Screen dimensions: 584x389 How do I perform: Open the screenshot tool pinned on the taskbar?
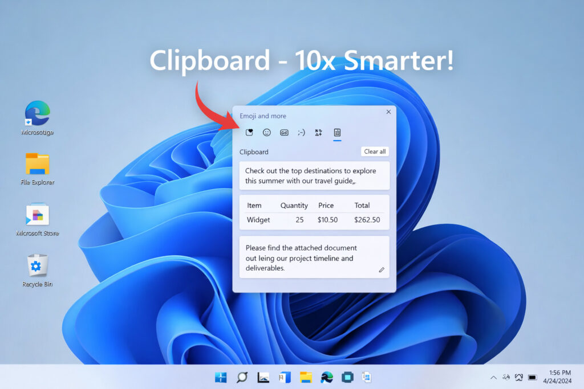click(347, 377)
